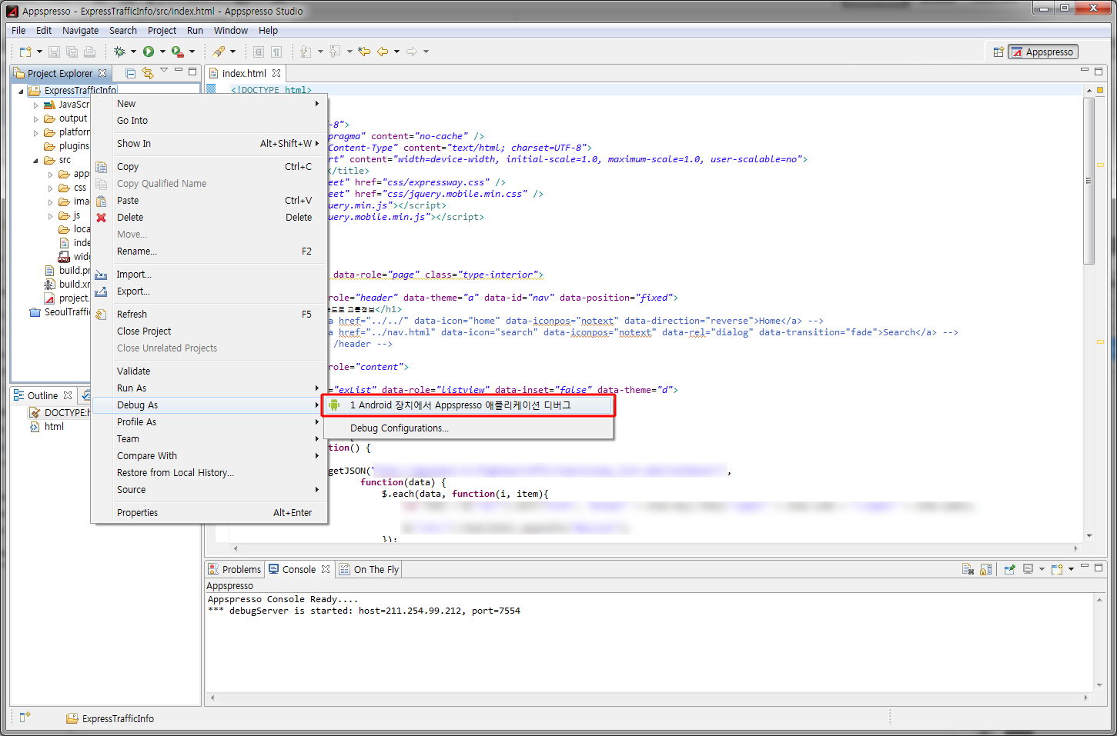
Task: Expand the output folder node
Action: tap(35, 119)
